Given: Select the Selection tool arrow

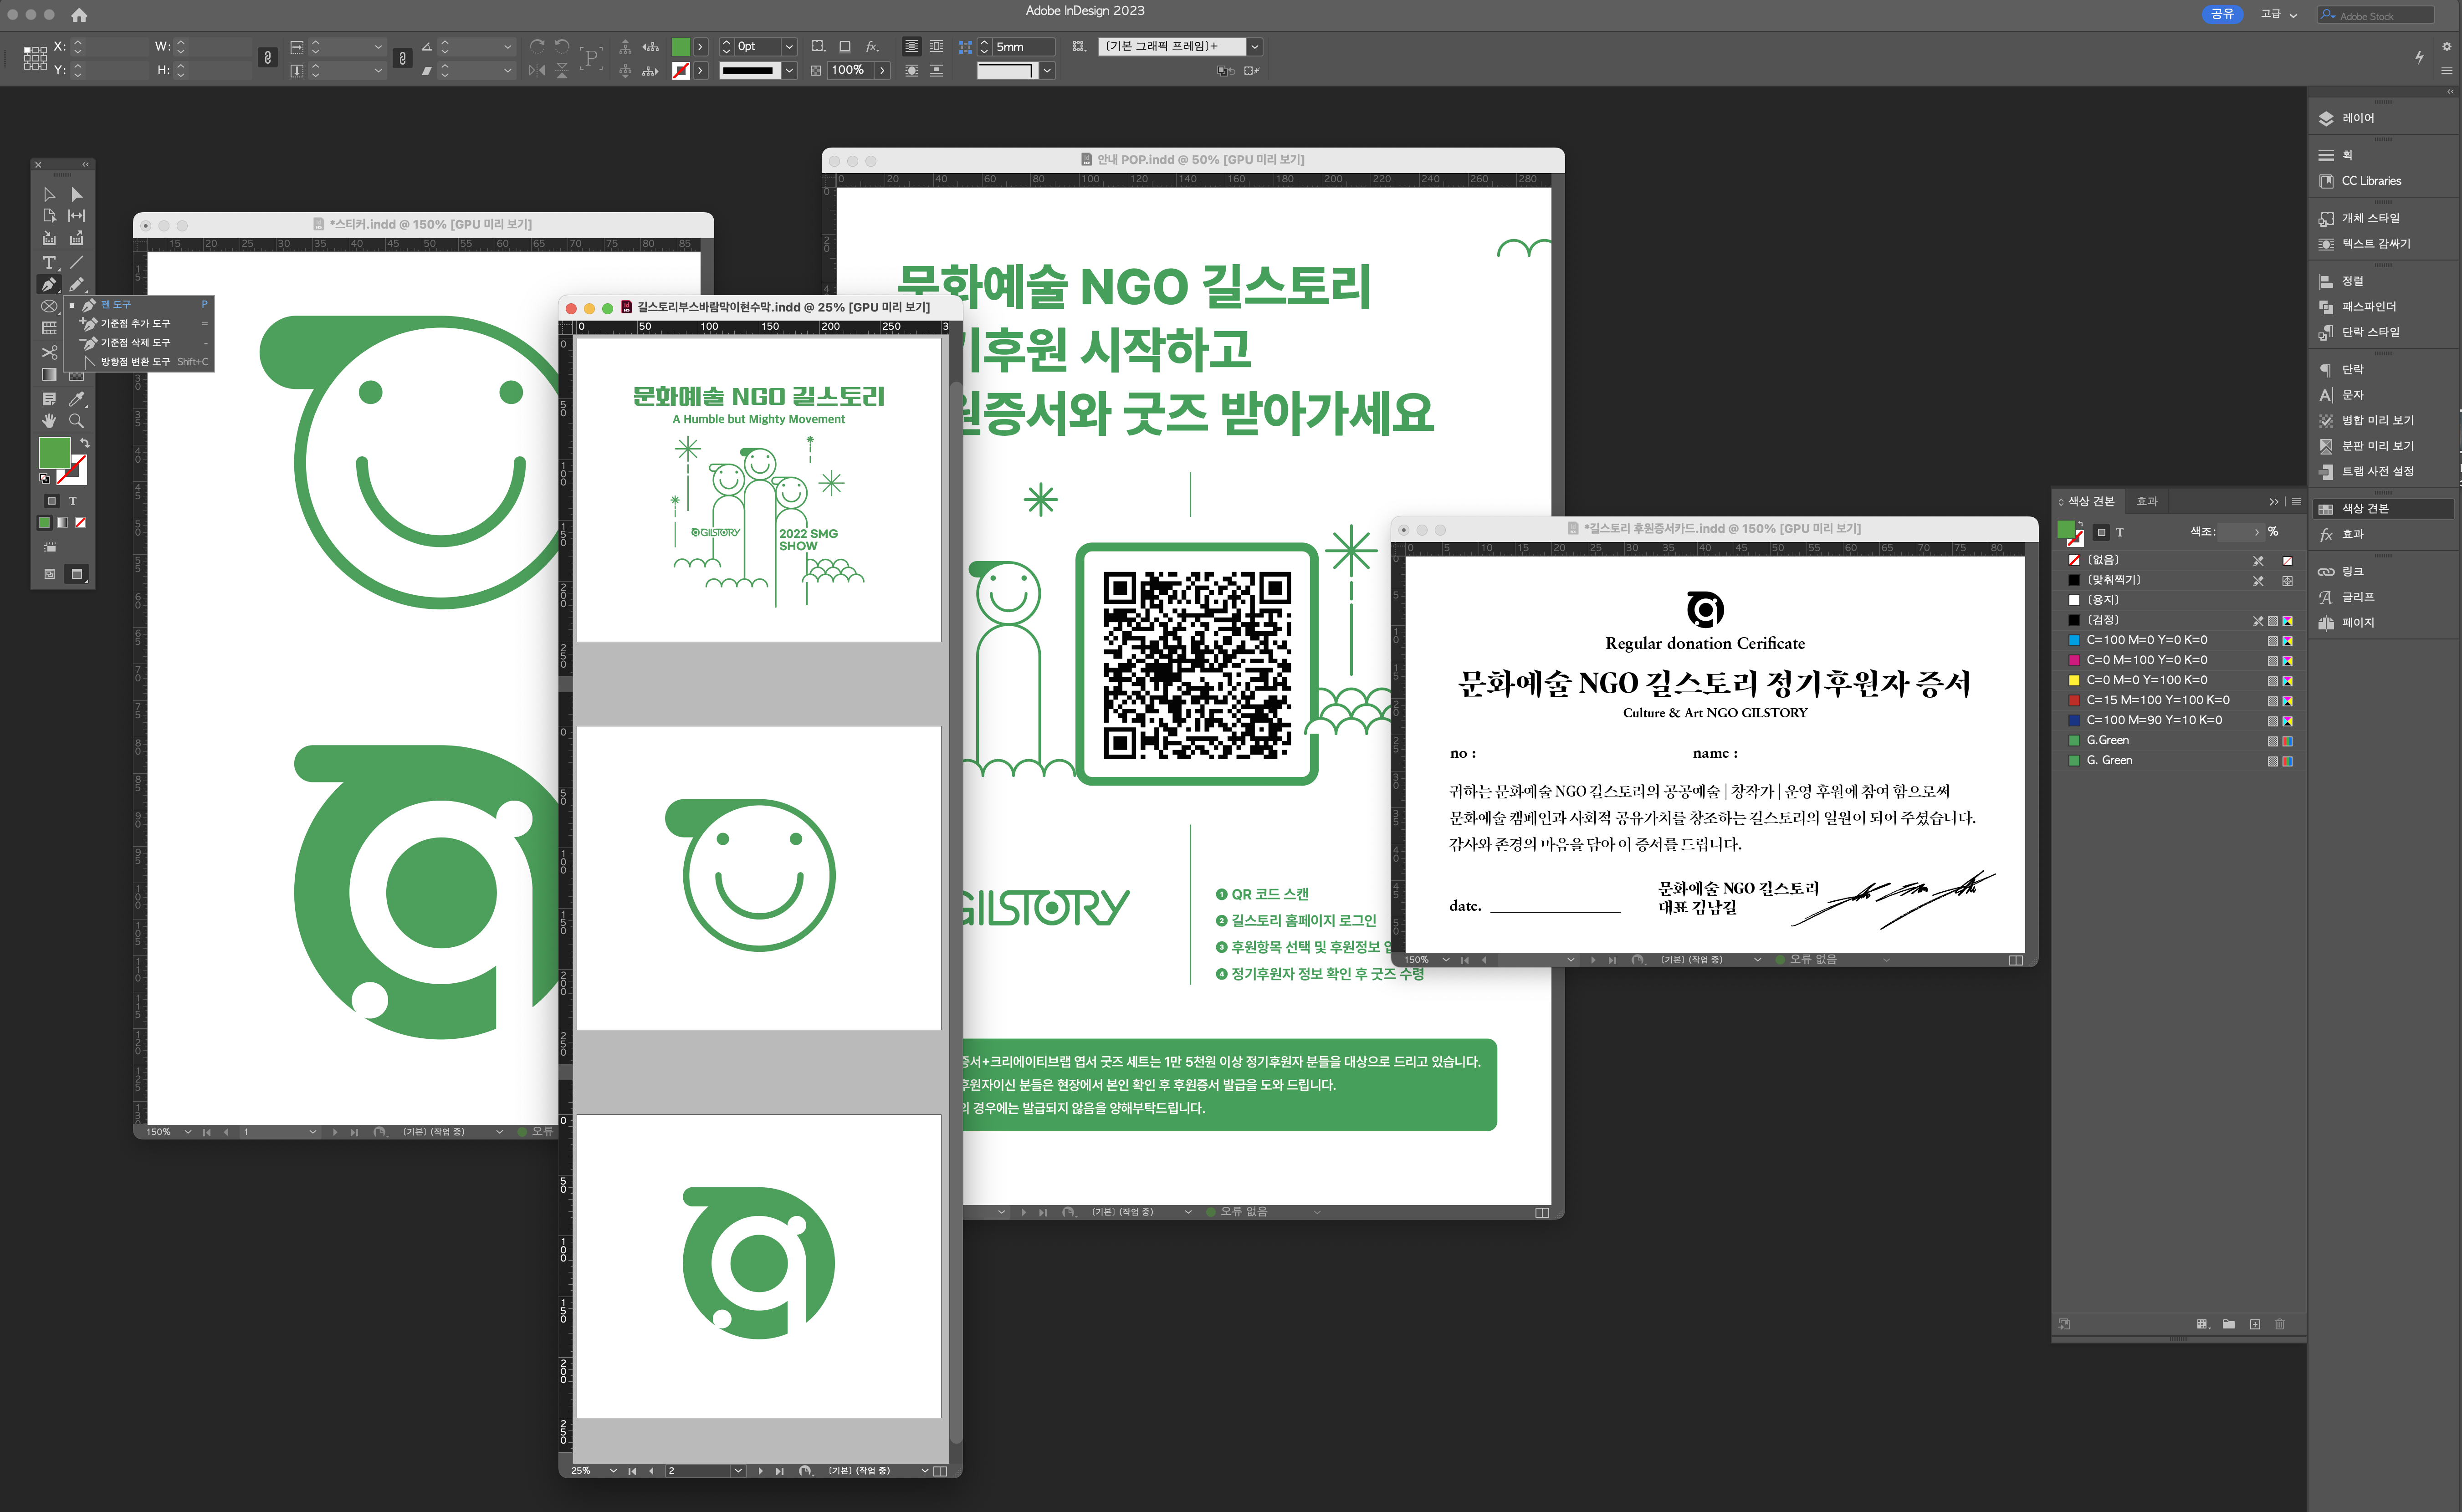Looking at the screenshot, I should (x=49, y=194).
